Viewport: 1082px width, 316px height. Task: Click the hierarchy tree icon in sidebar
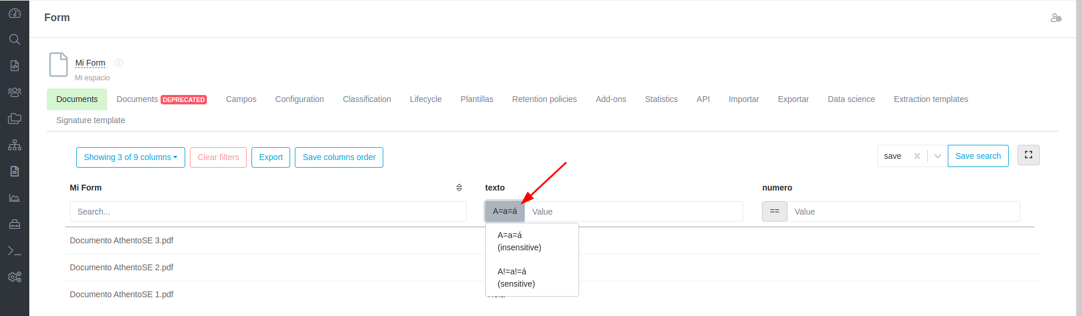coord(15,145)
